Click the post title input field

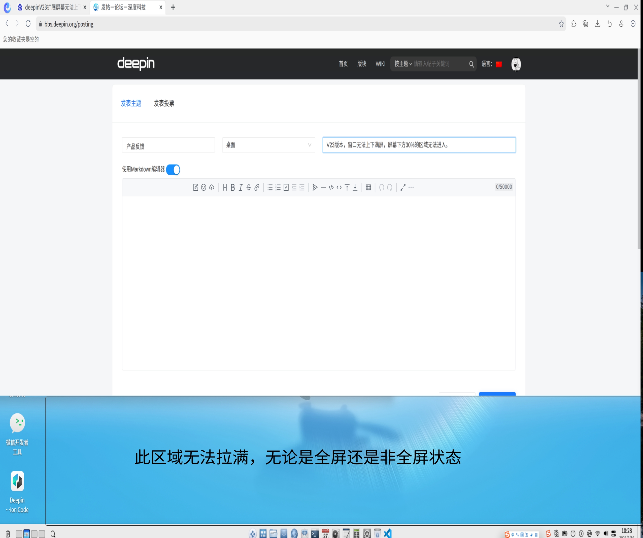click(419, 145)
